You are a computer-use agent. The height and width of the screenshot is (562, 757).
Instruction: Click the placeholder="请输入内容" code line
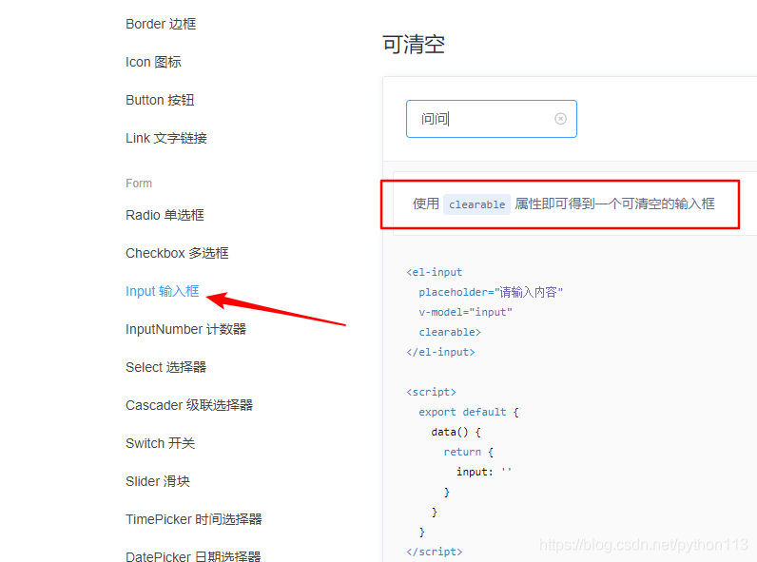pos(491,292)
